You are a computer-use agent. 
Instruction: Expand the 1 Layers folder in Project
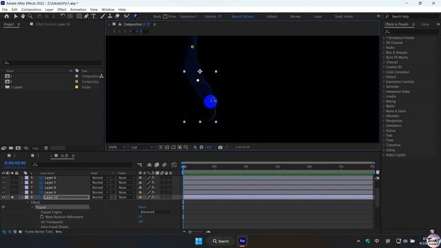coord(3,87)
